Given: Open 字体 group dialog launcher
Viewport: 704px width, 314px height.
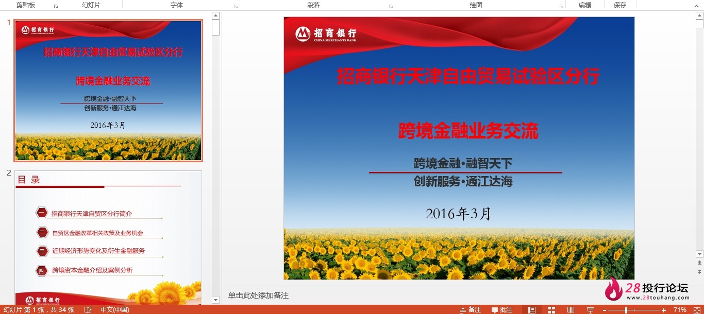Looking at the screenshot, I should tap(236, 6).
